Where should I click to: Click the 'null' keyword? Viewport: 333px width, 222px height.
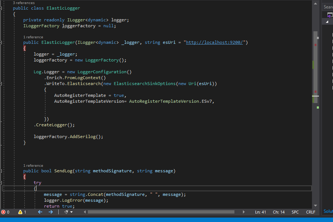click(108, 26)
